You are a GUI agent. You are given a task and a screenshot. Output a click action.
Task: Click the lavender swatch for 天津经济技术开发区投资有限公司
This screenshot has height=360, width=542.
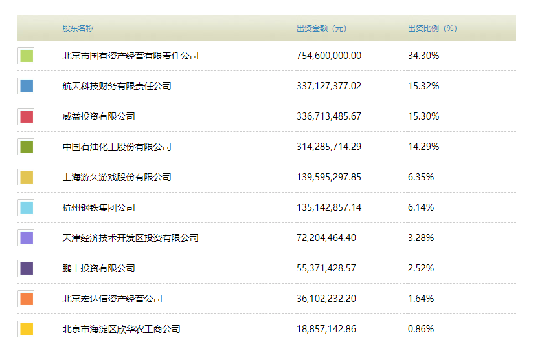pos(27,238)
